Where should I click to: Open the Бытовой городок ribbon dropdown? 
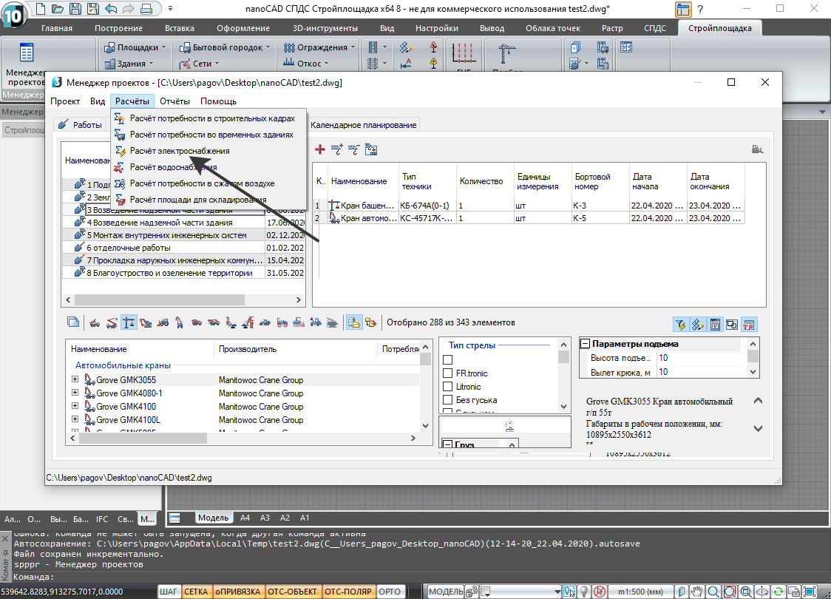point(225,47)
